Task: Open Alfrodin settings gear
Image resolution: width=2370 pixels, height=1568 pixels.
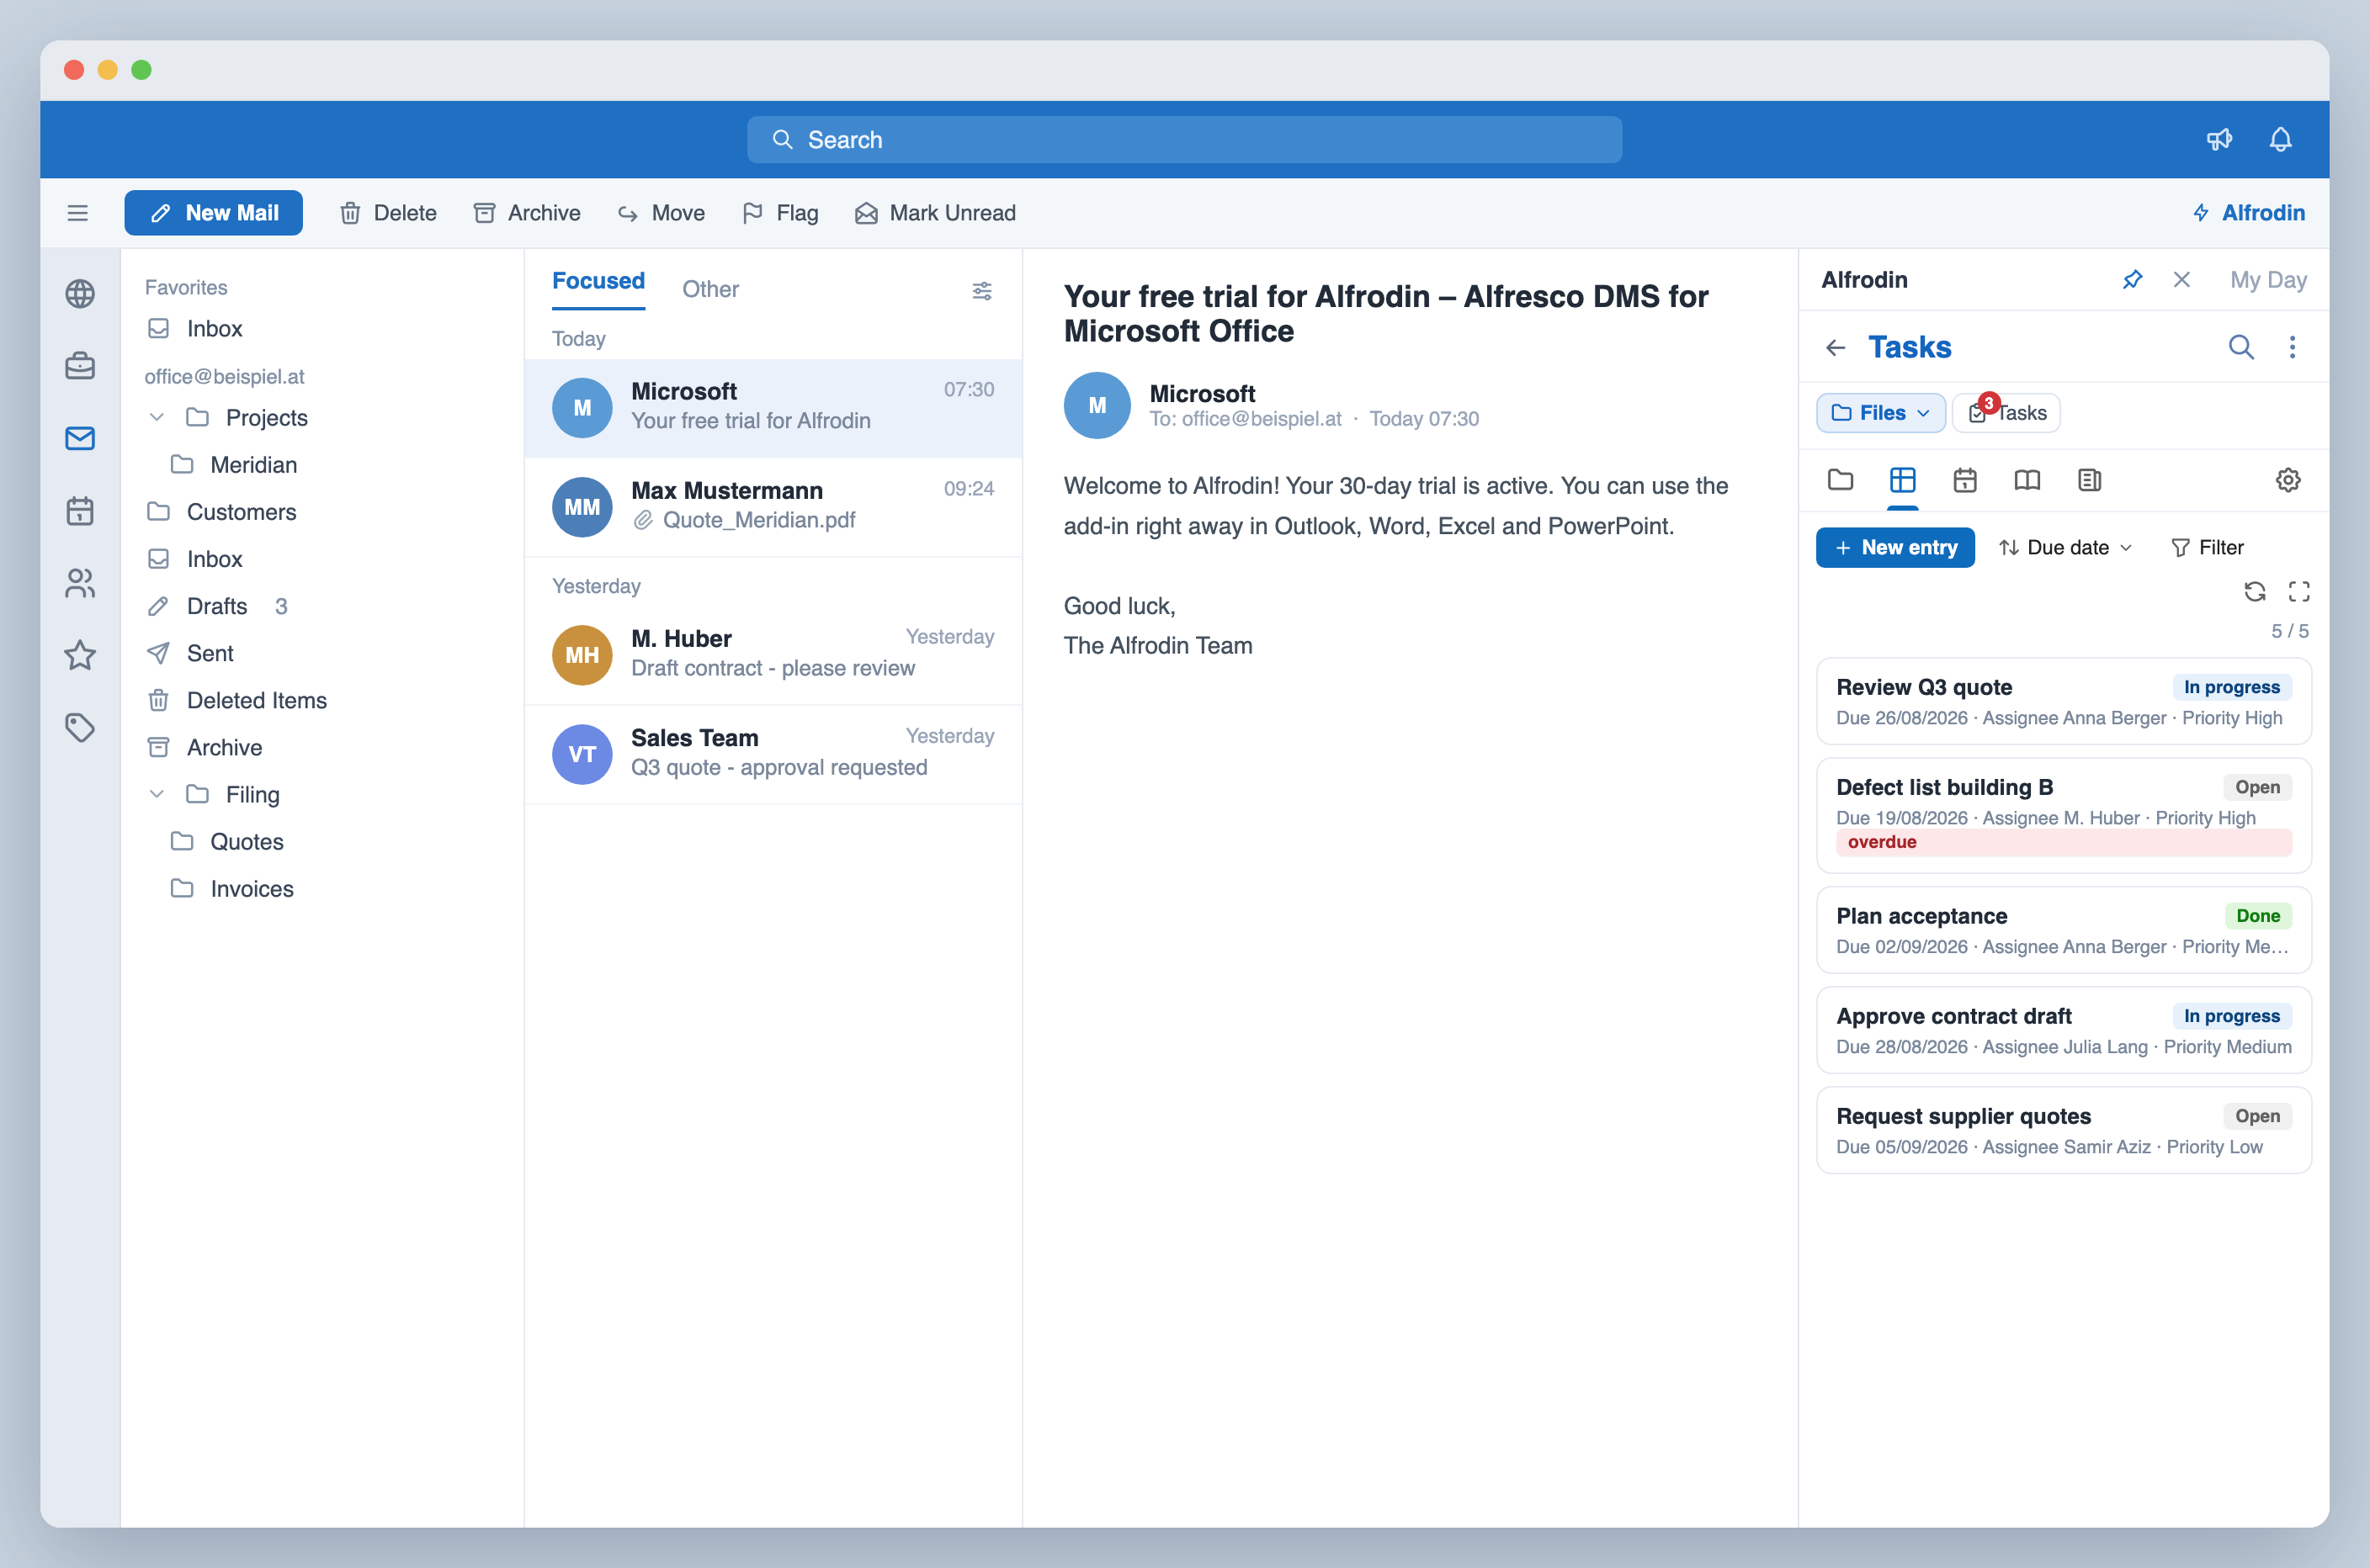Action: (x=2288, y=480)
